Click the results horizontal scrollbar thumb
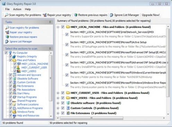Screen dimensions: 172x127 92,118
